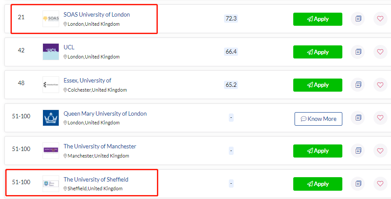Add UCL to comparison list

[x=358, y=51]
